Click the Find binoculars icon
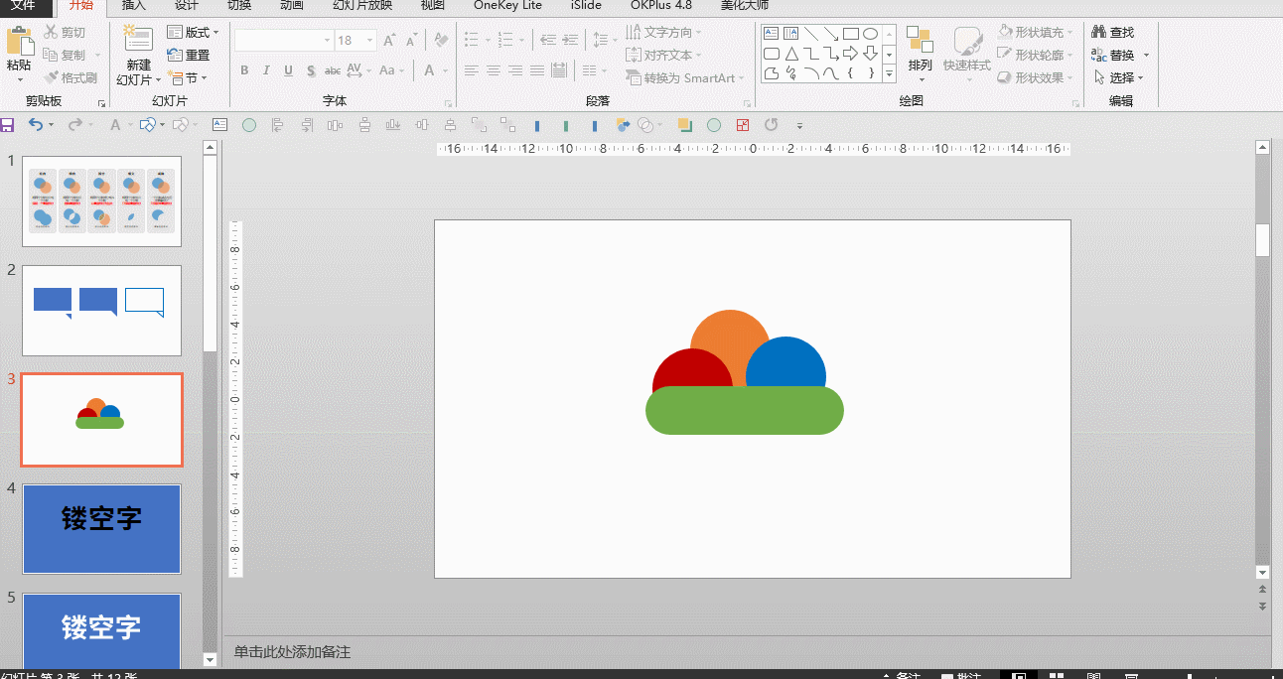The image size is (1283, 679). point(1098,33)
